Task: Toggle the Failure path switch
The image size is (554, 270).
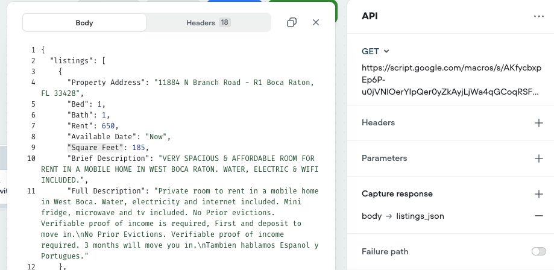Action: (538, 251)
